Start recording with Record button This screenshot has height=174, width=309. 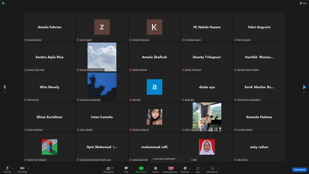155,169
